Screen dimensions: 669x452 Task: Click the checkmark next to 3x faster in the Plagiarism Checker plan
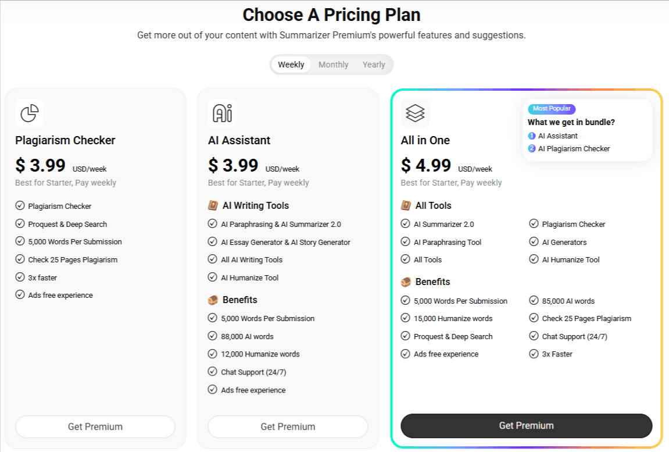20,277
